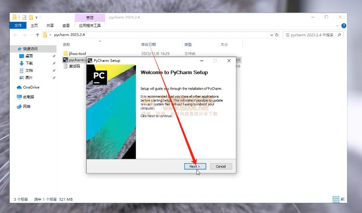Refresh the Explorer folder view
This screenshot has width=362, height=213.
tap(277, 35)
